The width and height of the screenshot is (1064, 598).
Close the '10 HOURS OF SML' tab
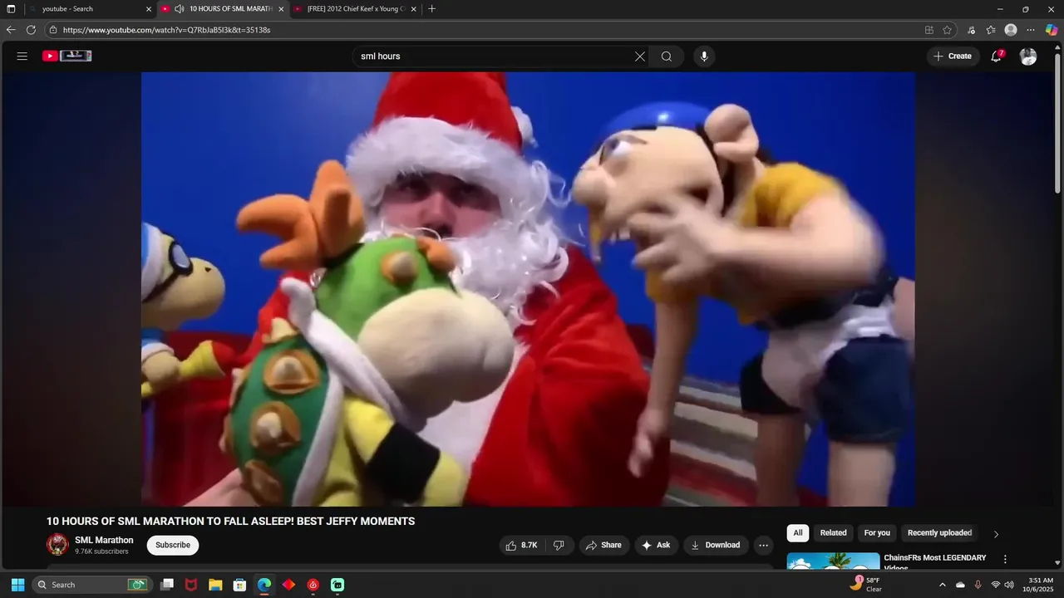(281, 9)
